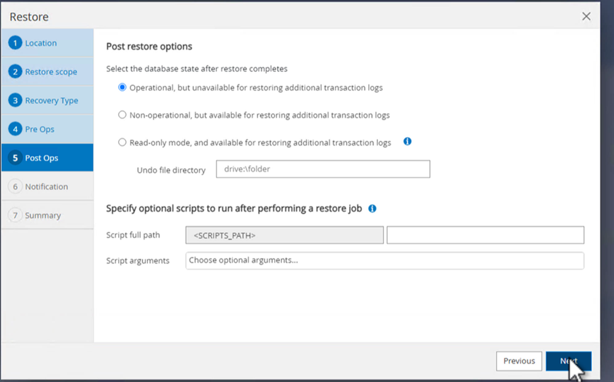This screenshot has width=614, height=382.
Task: Click the step 1 Location number badge
Action: (17, 43)
